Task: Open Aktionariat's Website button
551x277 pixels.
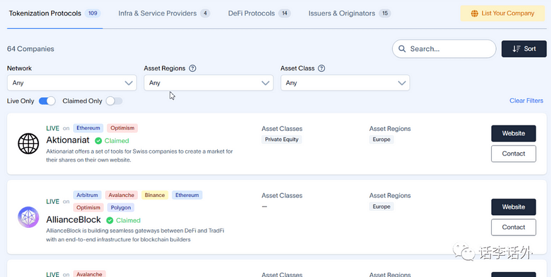Action: [513, 133]
